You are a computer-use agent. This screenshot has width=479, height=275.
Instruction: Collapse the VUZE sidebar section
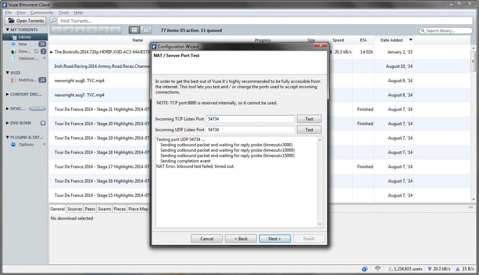(7, 73)
